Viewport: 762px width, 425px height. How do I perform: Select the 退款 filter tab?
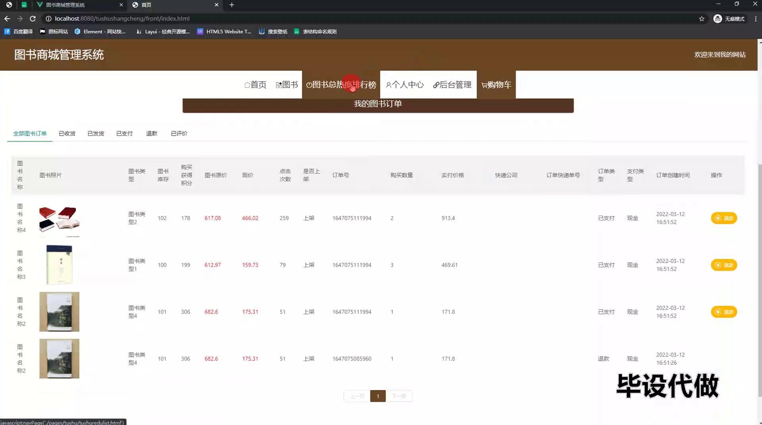point(152,134)
